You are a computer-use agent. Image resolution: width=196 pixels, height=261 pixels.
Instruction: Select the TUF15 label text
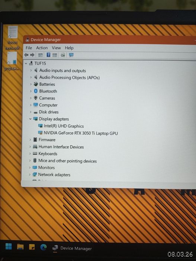pos(40,63)
